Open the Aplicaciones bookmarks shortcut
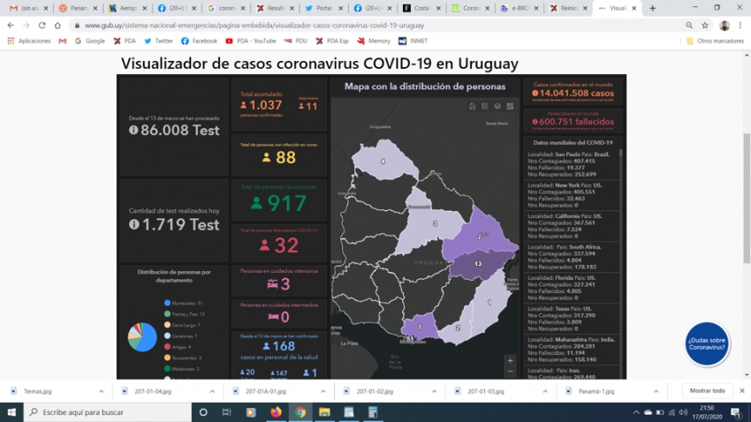 point(29,41)
